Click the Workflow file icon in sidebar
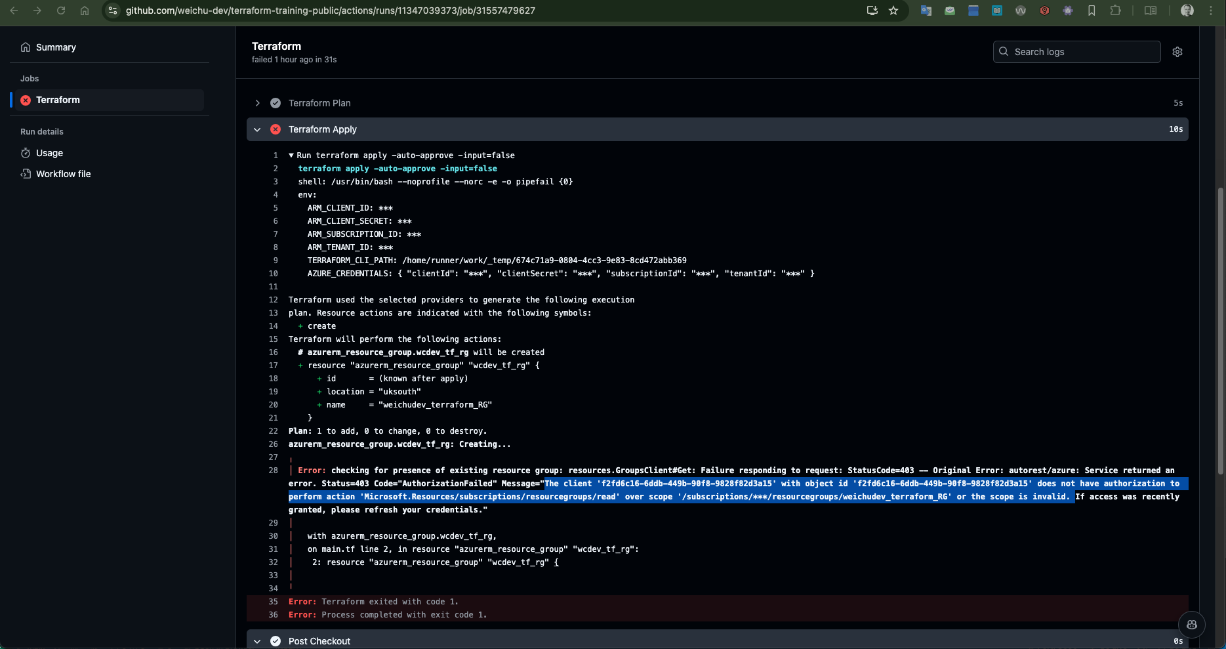 coord(26,174)
